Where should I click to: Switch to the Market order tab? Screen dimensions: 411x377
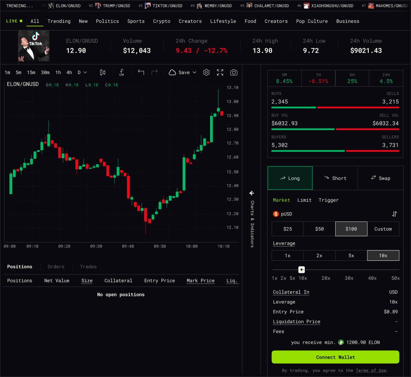(282, 200)
